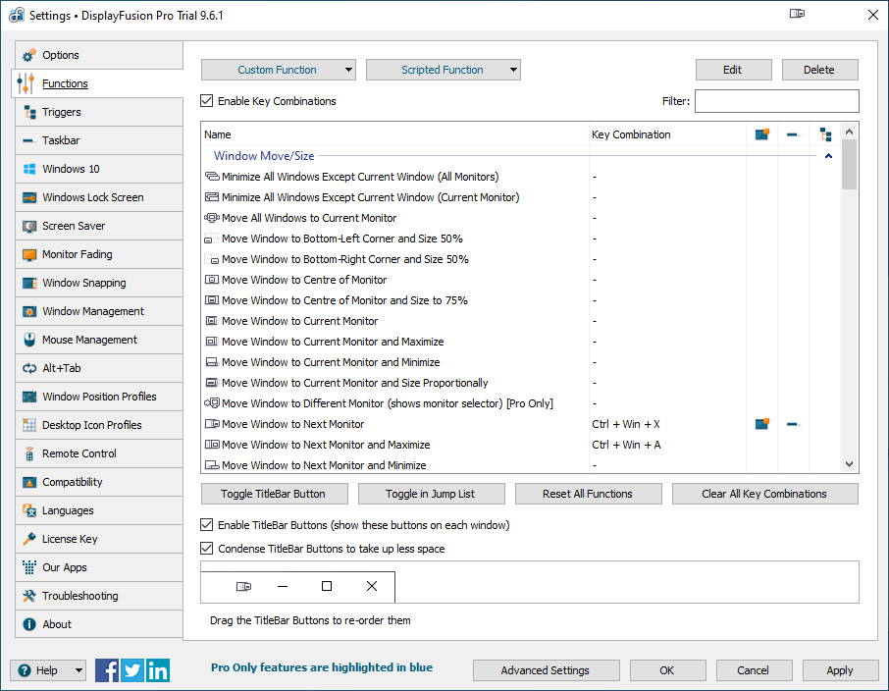This screenshot has height=691, width=889.
Task: Click the Mouse Management mouse icon
Action: 29,340
